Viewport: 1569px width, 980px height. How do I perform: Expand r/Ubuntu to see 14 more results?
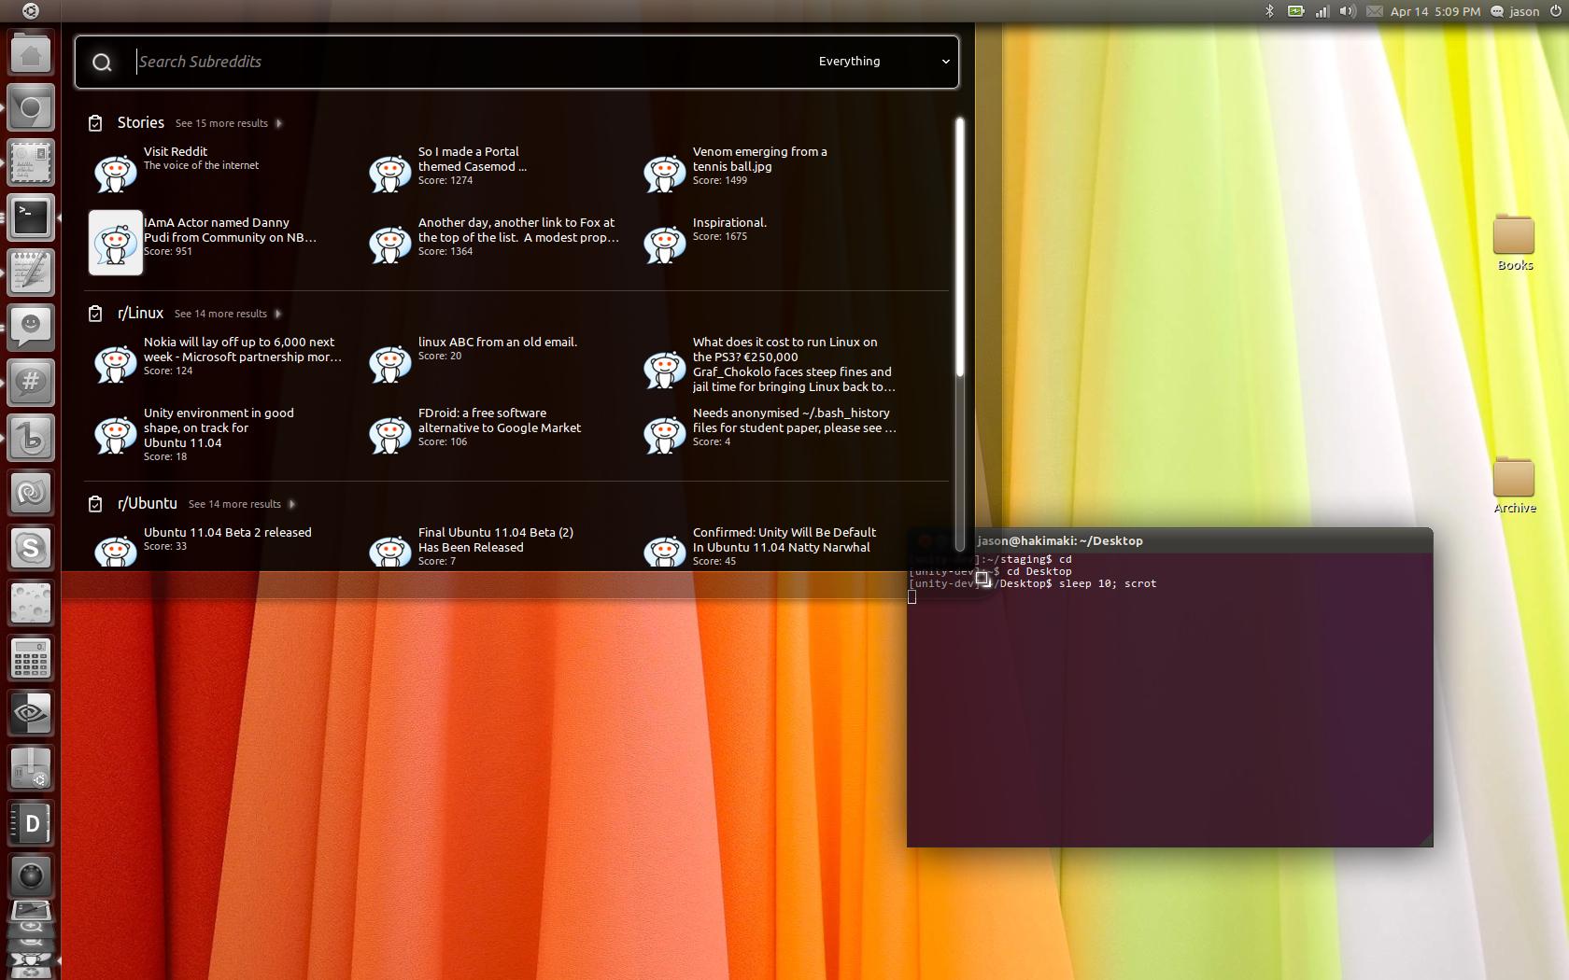[x=242, y=504]
